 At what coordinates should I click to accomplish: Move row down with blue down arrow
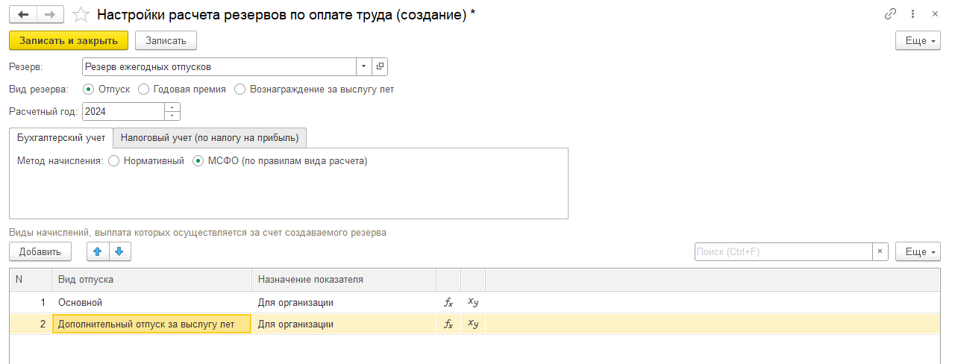(x=119, y=252)
